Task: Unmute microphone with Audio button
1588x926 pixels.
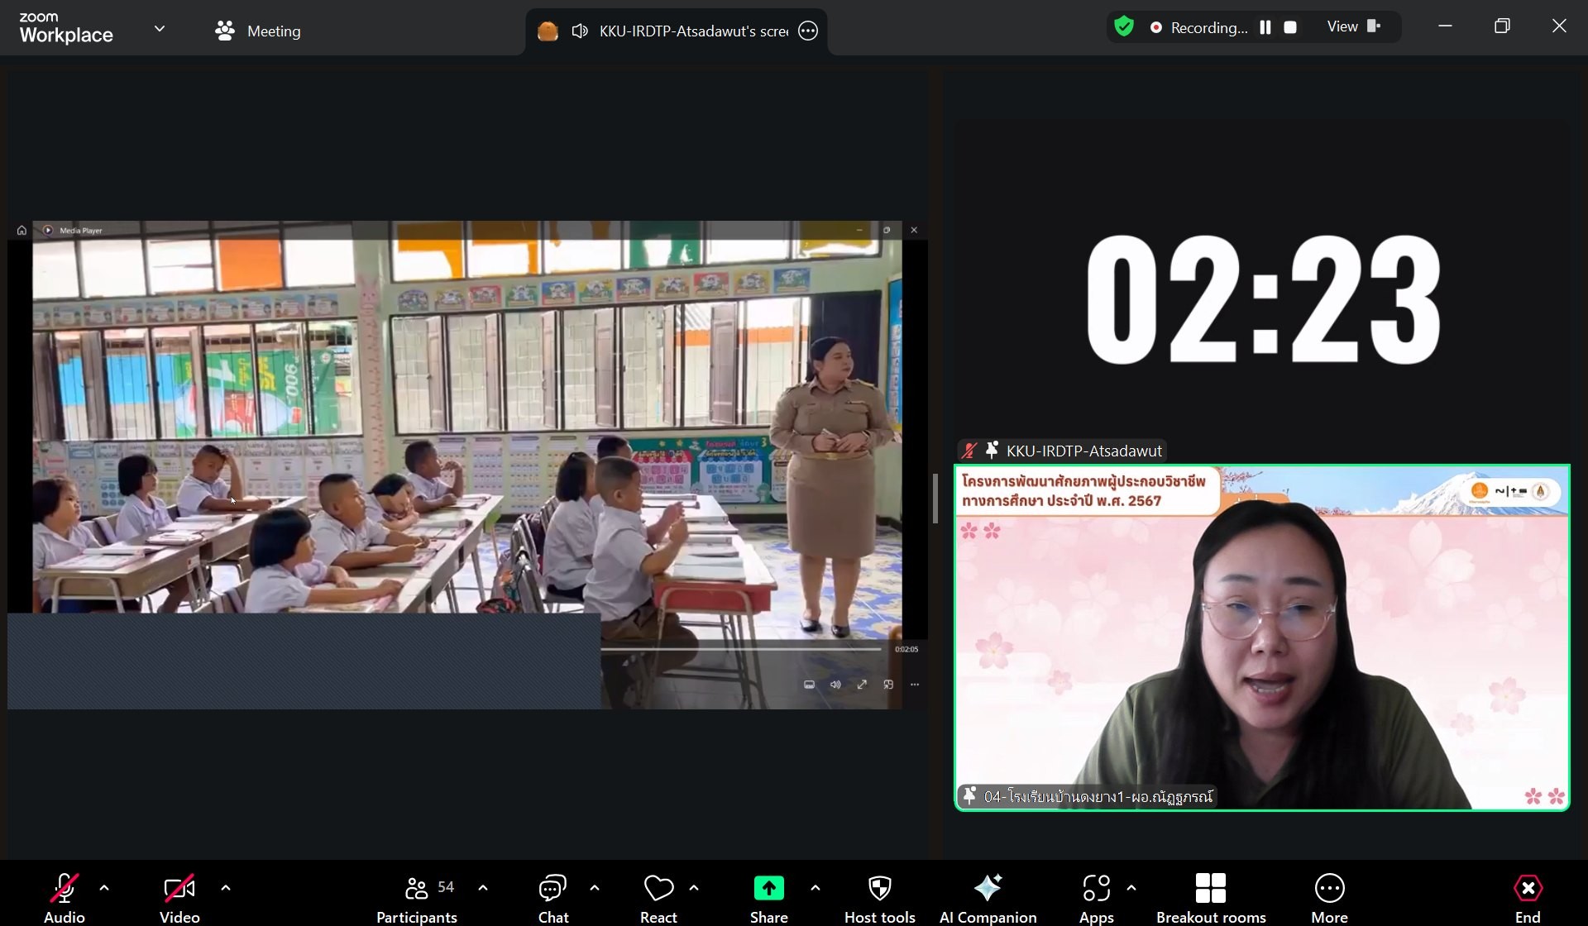Action: (x=65, y=896)
